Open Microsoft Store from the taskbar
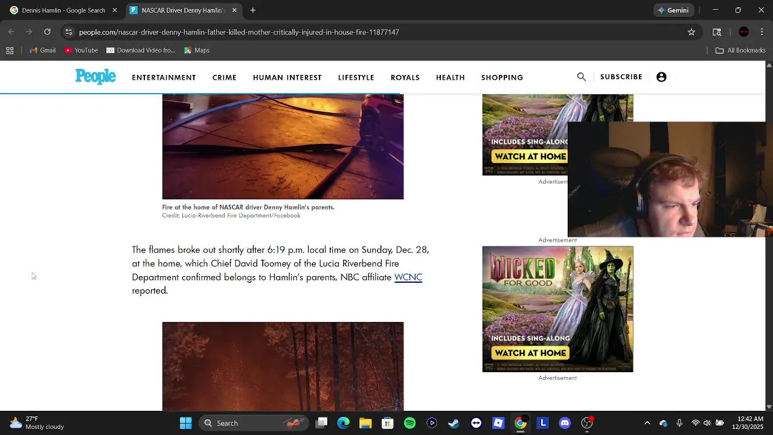773x435 pixels. pyautogui.click(x=388, y=423)
